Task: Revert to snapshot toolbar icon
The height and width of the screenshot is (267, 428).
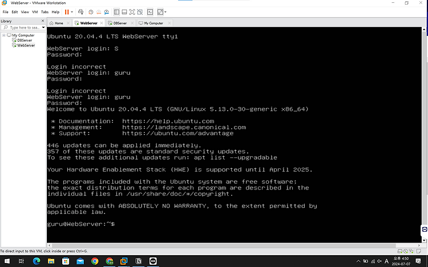Action: click(99, 12)
